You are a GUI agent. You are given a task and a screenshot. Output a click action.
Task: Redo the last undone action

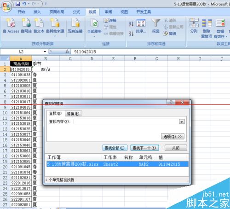tap(34, 4)
